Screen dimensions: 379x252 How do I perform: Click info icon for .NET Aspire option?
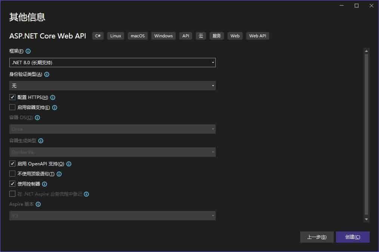coord(86,194)
